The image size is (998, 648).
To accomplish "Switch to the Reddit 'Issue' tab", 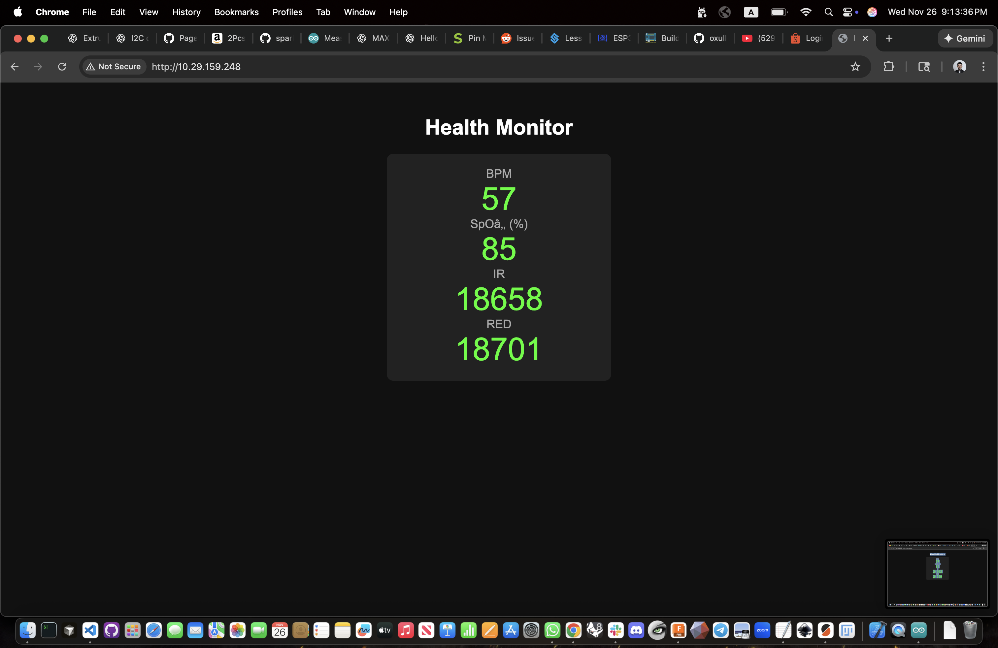I will coord(516,38).
